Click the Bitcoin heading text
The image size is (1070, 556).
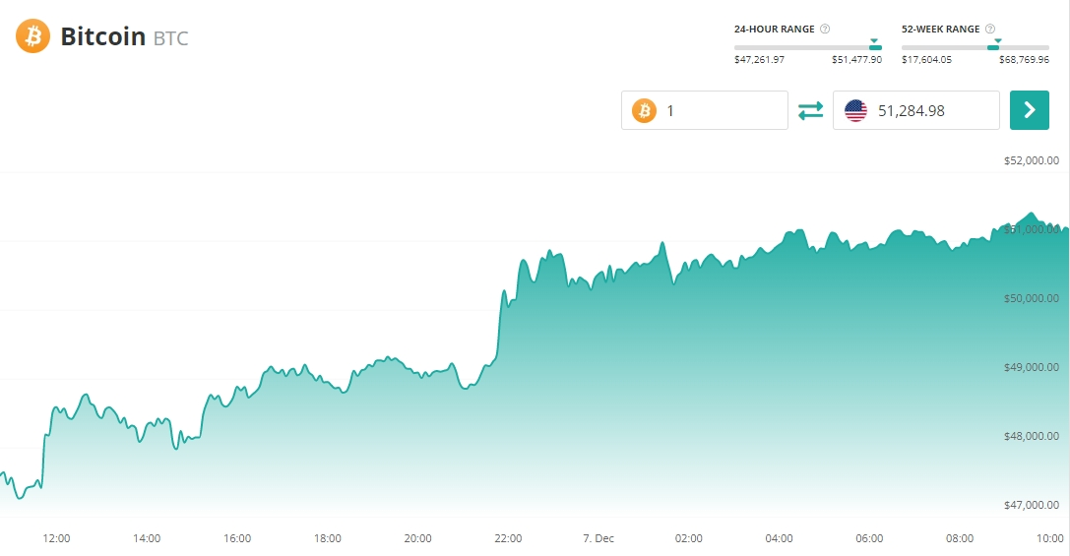[102, 37]
